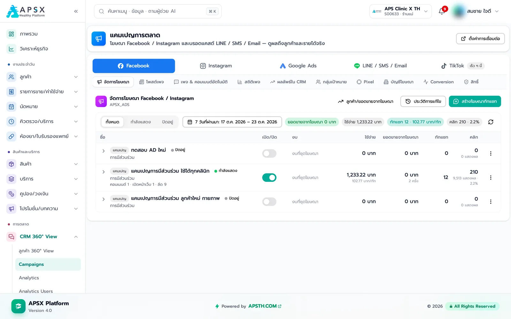Click the purple megaphone icon beside จัดการโฆษณา Facebook
This screenshot has width=511, height=319.
(x=101, y=101)
